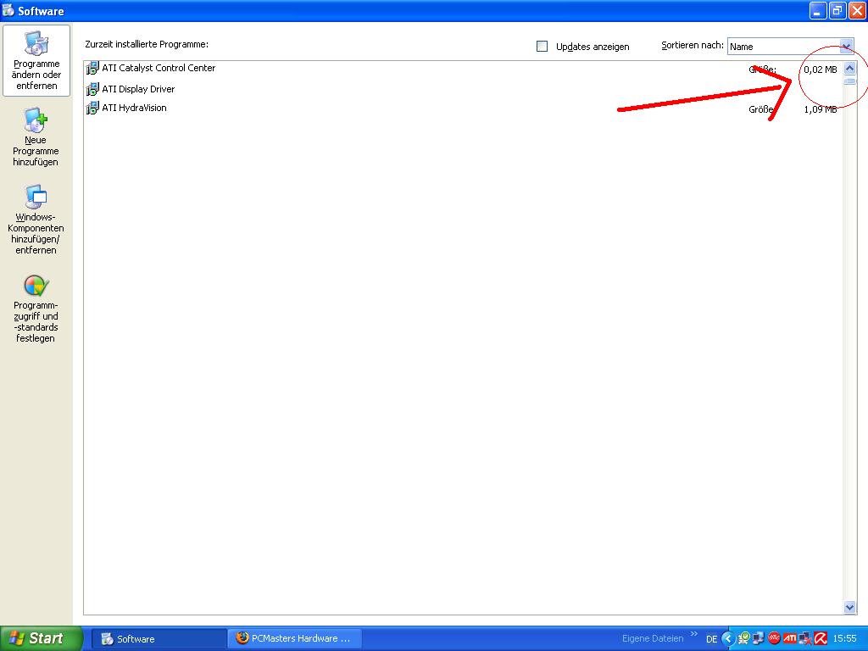Click the ATI HydraVision installer icon
This screenshot has width=868, height=651.
click(92, 108)
